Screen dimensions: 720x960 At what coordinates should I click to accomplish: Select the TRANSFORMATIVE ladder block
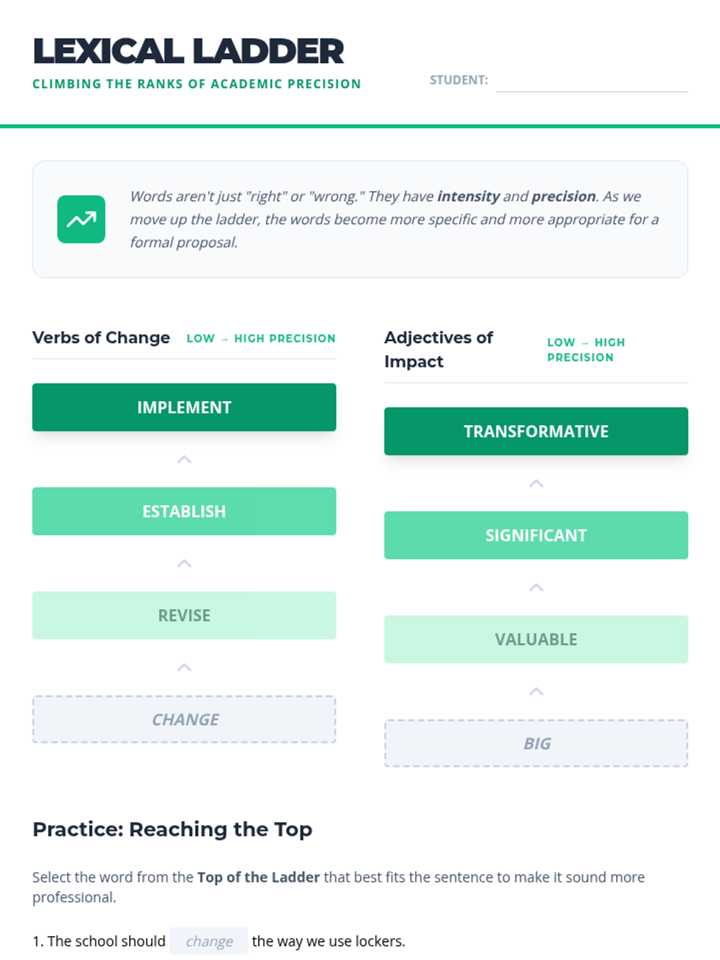(x=536, y=431)
